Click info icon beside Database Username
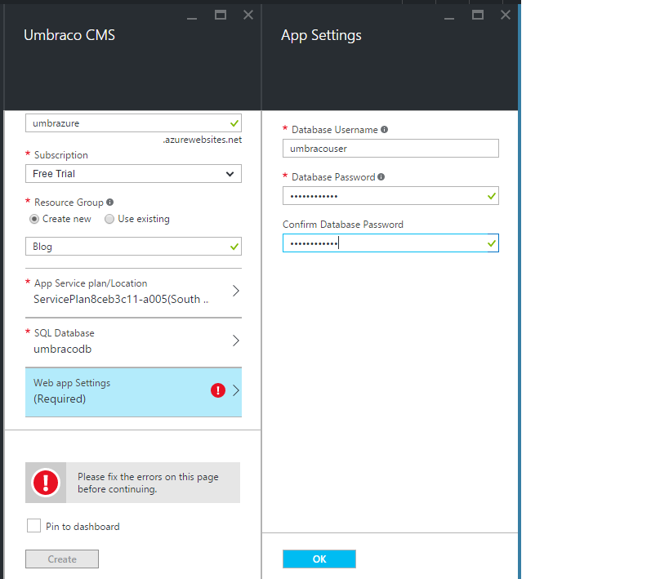669x579 pixels. pyautogui.click(x=385, y=129)
